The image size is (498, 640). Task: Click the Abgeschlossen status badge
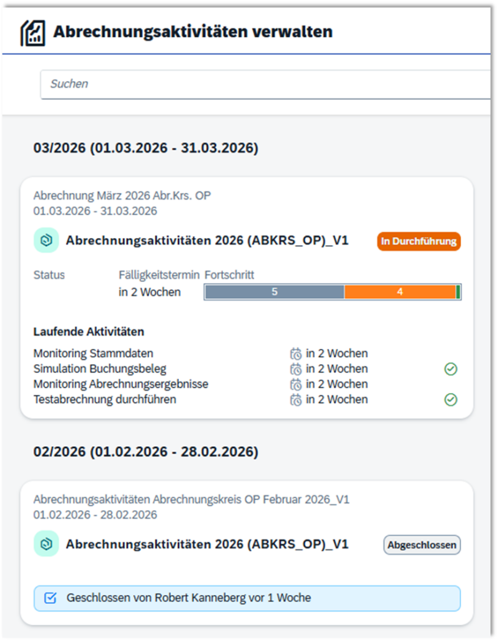point(421,544)
